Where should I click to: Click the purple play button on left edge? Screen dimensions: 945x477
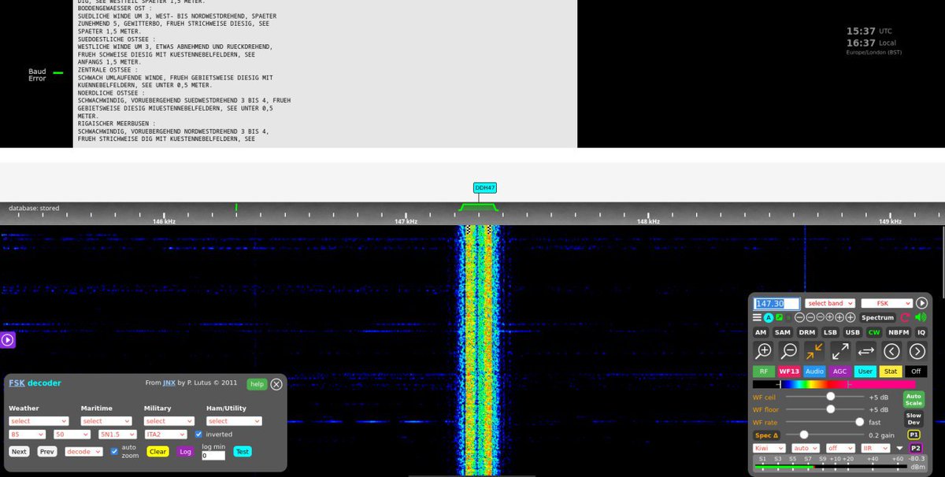pos(7,340)
